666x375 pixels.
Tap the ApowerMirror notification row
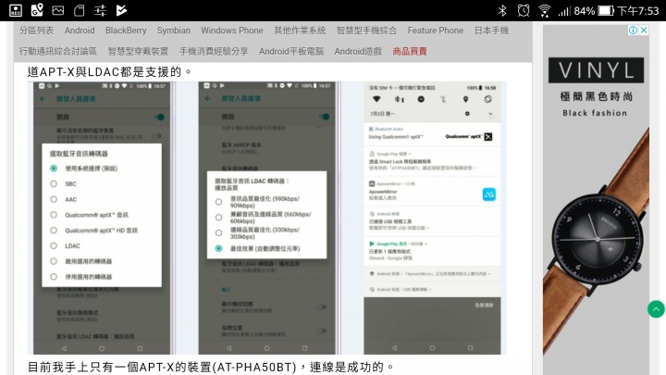coord(432,192)
